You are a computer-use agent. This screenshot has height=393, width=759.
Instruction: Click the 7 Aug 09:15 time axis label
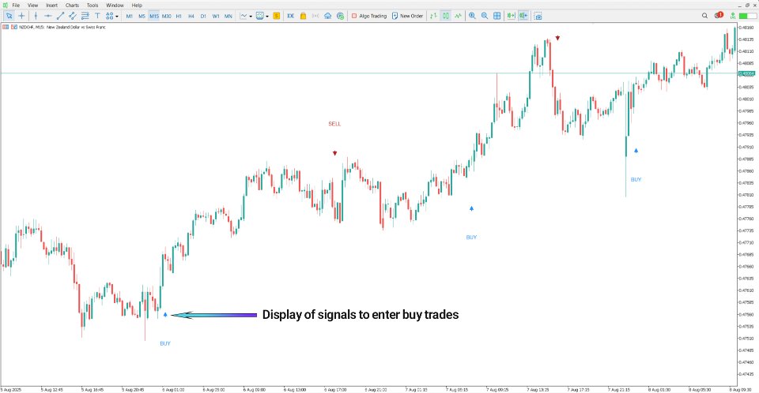[497, 390]
